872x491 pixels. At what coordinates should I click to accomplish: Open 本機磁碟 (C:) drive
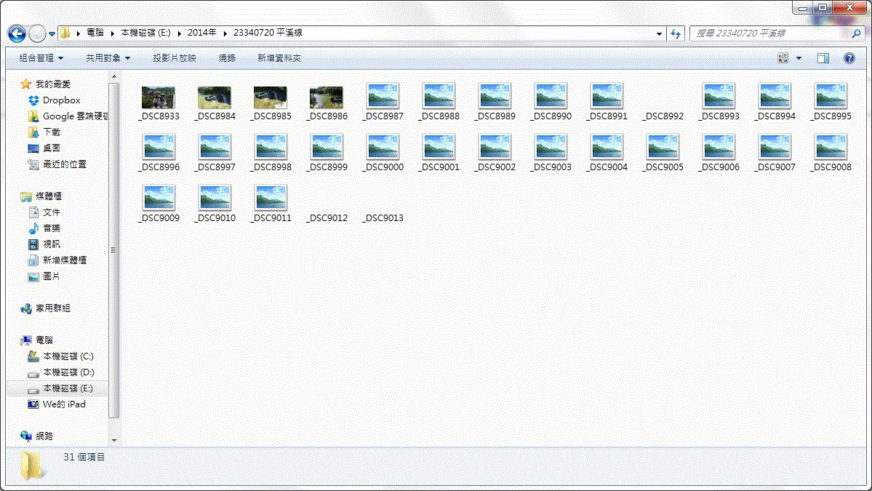[61, 356]
